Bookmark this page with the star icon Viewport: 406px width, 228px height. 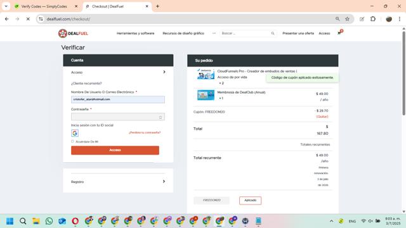pyautogui.click(x=347, y=19)
